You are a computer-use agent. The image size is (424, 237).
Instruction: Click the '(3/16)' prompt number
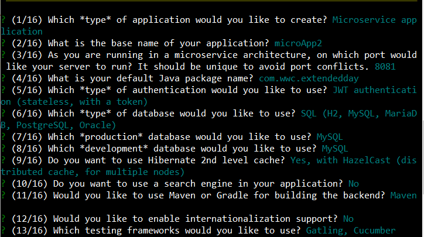tap(27, 55)
